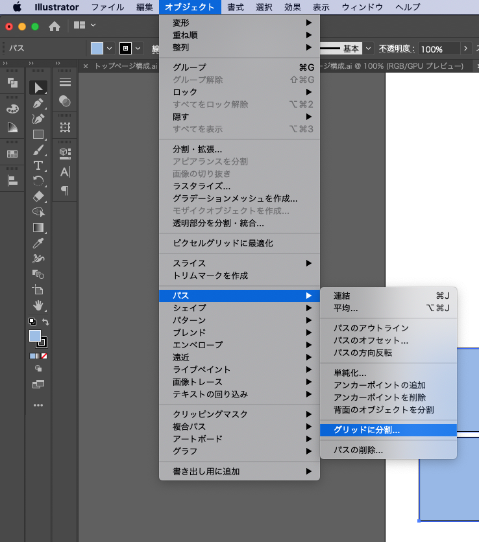Open the Properties panel lines icon
Viewport: 479px width, 542px height.
(x=65, y=82)
